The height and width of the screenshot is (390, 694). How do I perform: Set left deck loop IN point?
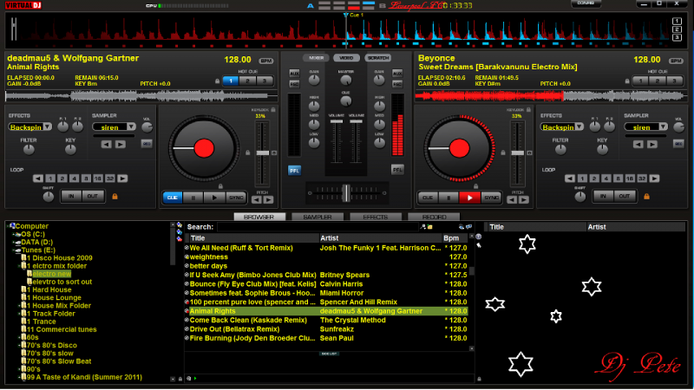[71, 196]
